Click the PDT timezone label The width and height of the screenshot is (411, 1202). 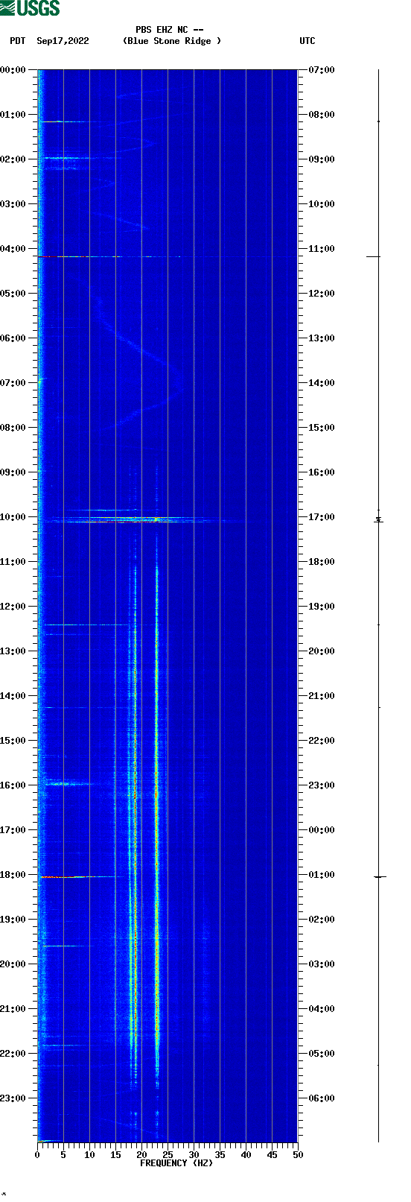[x=18, y=41]
